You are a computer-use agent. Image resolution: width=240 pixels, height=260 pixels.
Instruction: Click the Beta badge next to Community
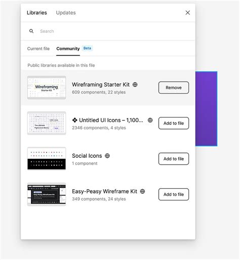click(87, 48)
